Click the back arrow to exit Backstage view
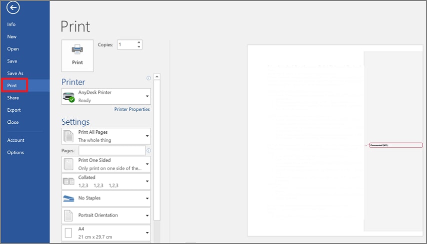This screenshot has height=244, width=427. 13,7
